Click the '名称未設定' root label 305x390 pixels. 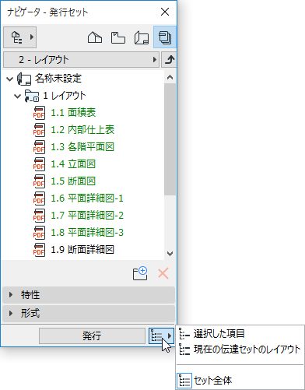point(58,79)
